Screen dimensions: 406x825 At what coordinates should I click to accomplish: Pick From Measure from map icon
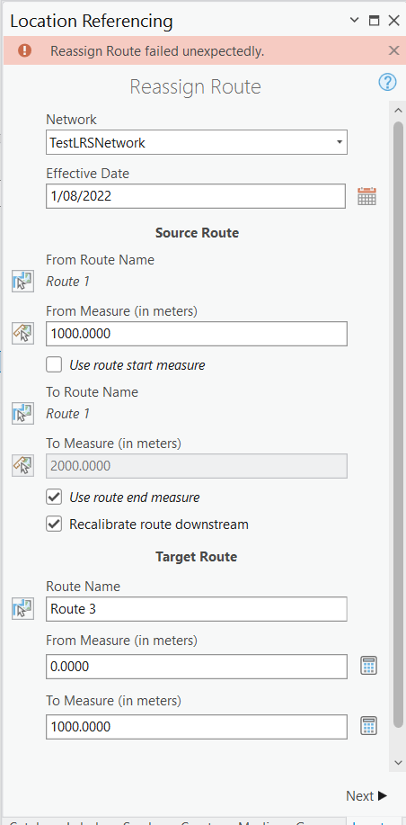(x=22, y=334)
